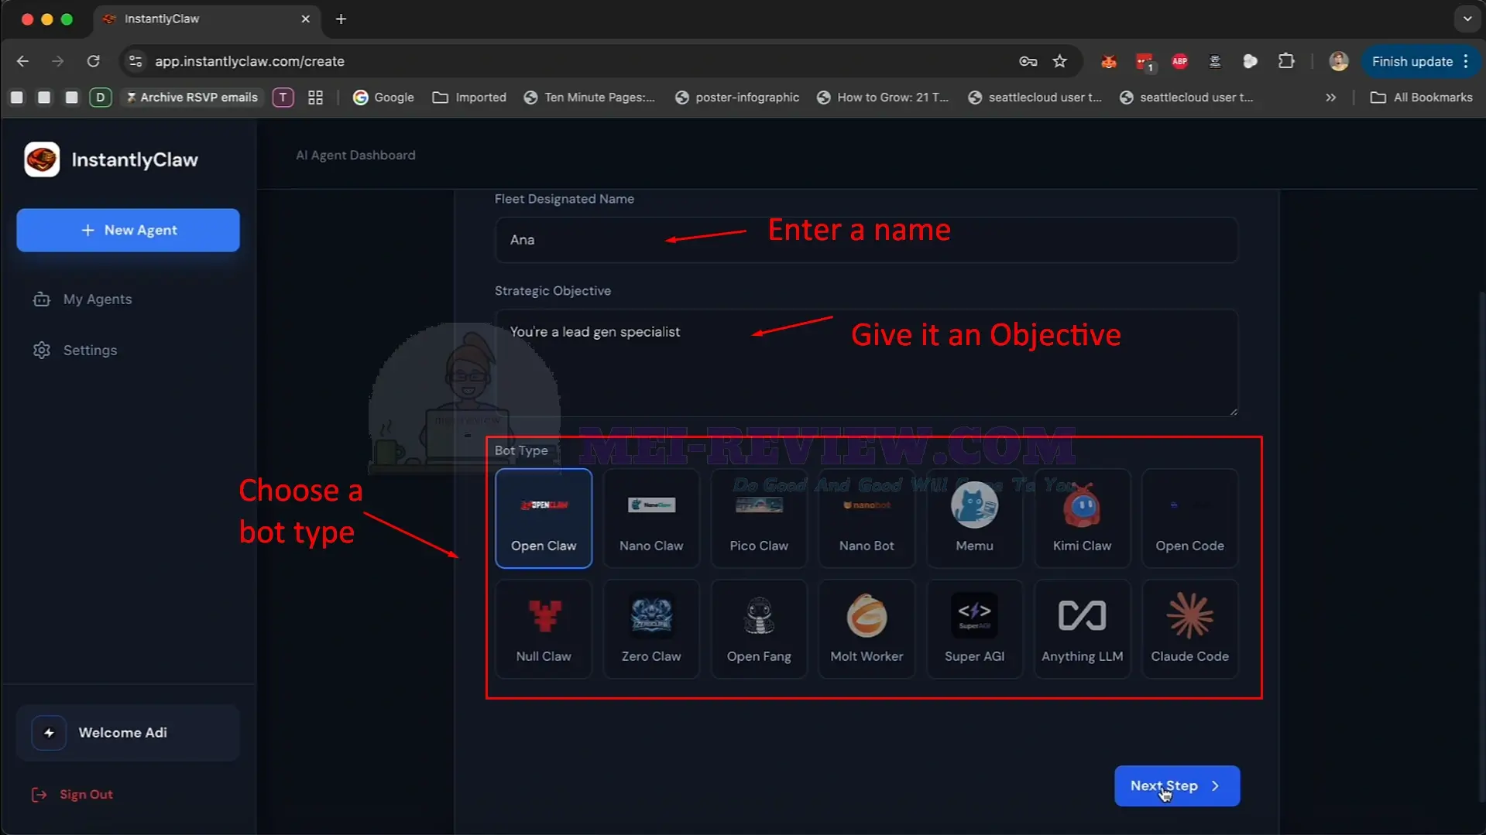Sign Out of the account

tap(72, 795)
